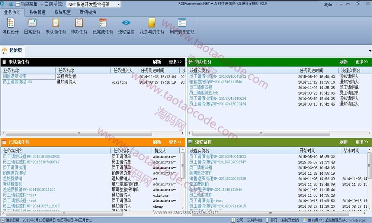The image size is (372, 223).
Task: Select the 待办任务 to-do tasks icon
Action: [79, 26]
